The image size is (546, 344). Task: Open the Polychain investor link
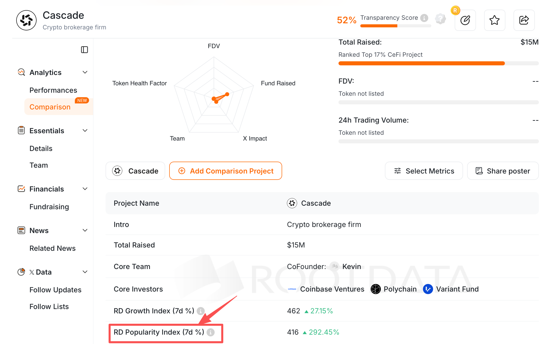(394, 289)
